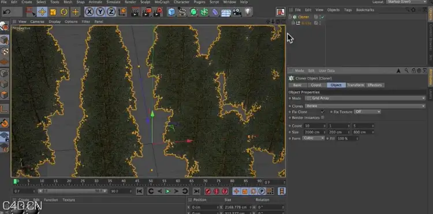Uncheck the Fix Clone checkbox
This screenshot has width=433, height=214.
pyautogui.click(x=323, y=112)
